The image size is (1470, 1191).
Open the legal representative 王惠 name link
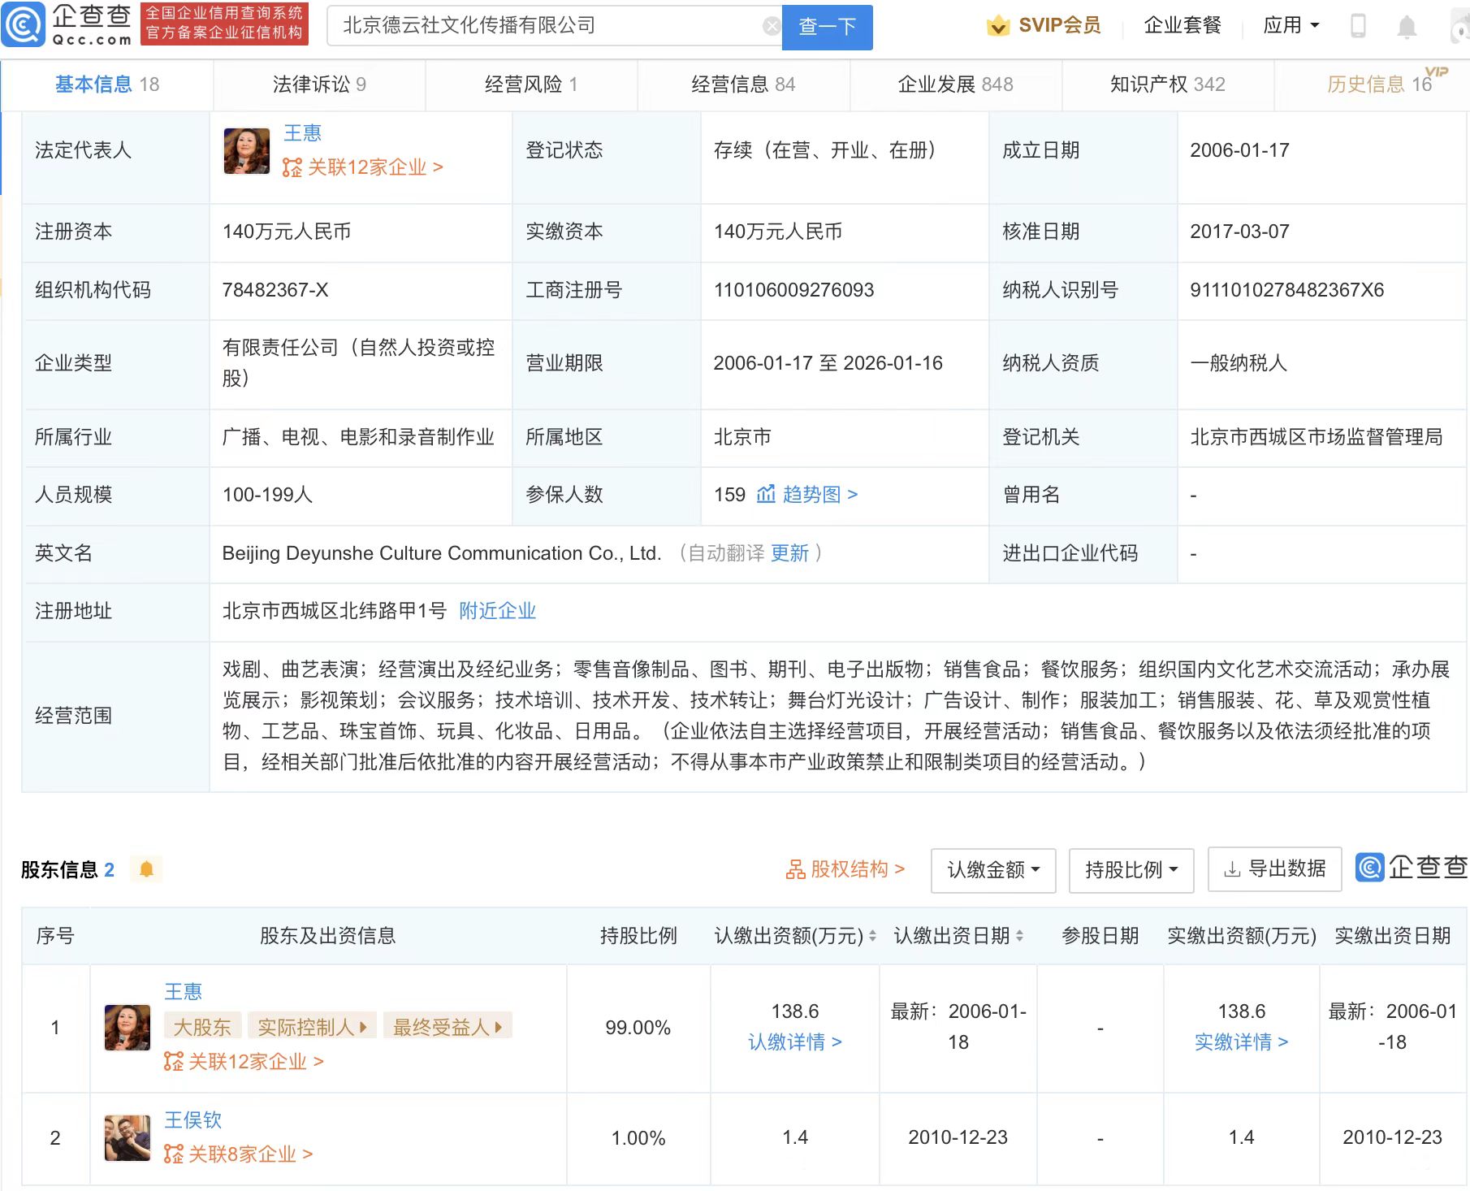(302, 133)
